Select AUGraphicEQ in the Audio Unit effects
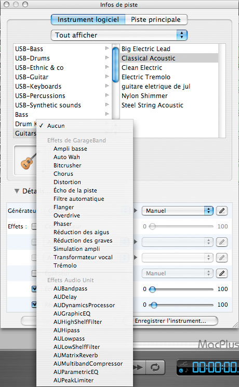 coord(72,313)
